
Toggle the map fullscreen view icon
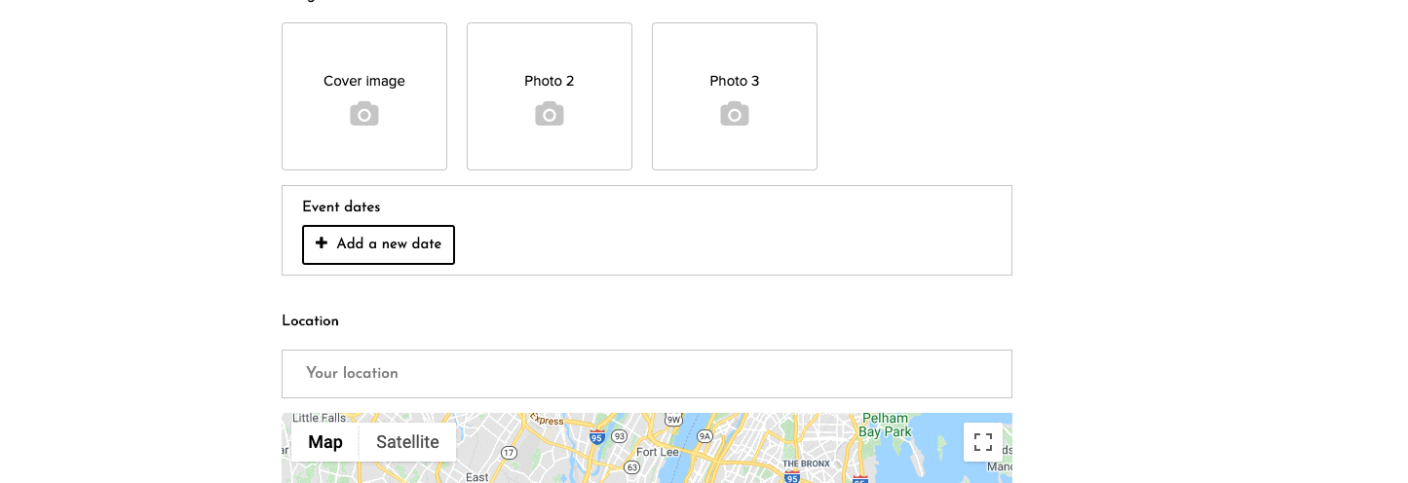click(x=983, y=442)
